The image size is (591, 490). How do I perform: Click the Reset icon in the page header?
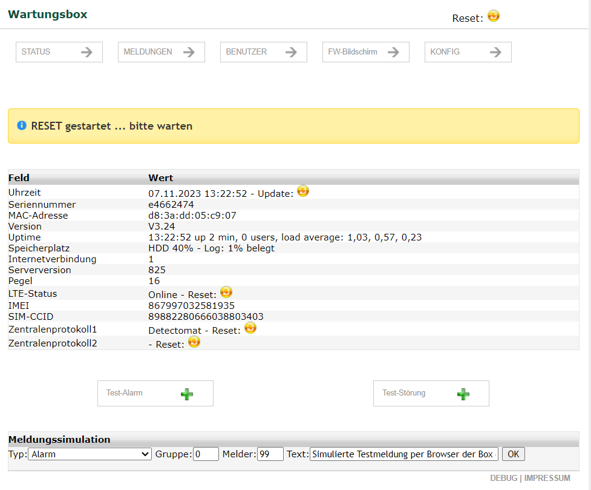click(494, 16)
